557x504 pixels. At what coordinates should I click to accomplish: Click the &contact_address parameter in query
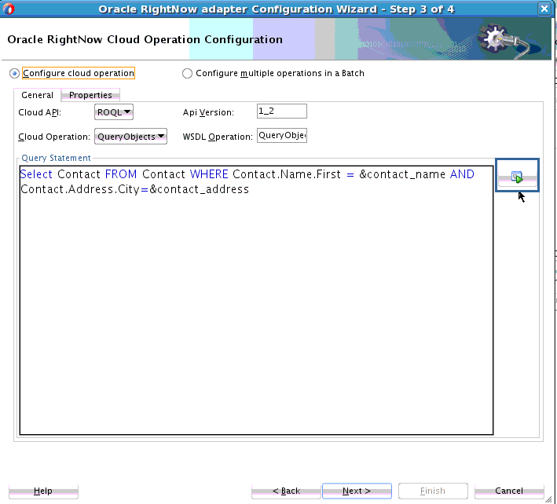point(199,189)
